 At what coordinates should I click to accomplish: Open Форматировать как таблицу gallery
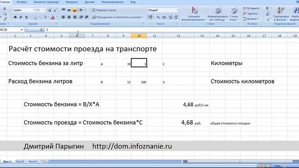tap(217, 14)
